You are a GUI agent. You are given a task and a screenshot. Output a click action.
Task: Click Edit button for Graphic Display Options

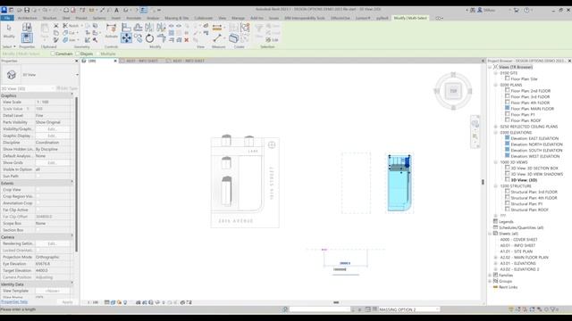pos(52,136)
